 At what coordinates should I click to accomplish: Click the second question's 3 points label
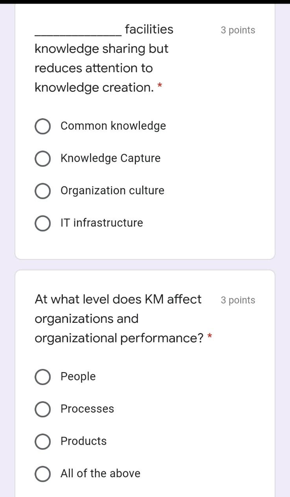238,300
